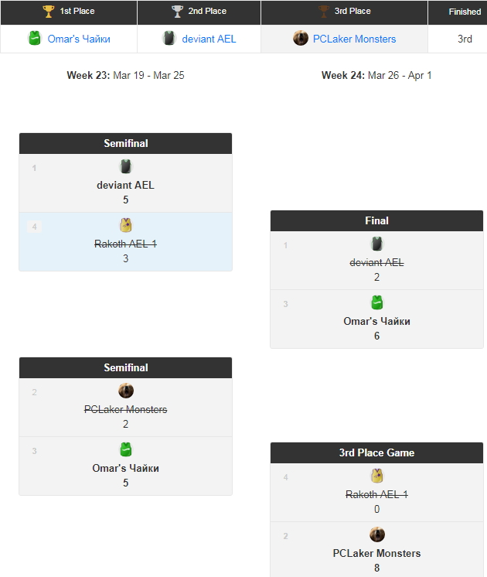Click the 3rd Place Game header
487x577 pixels.
377,452
